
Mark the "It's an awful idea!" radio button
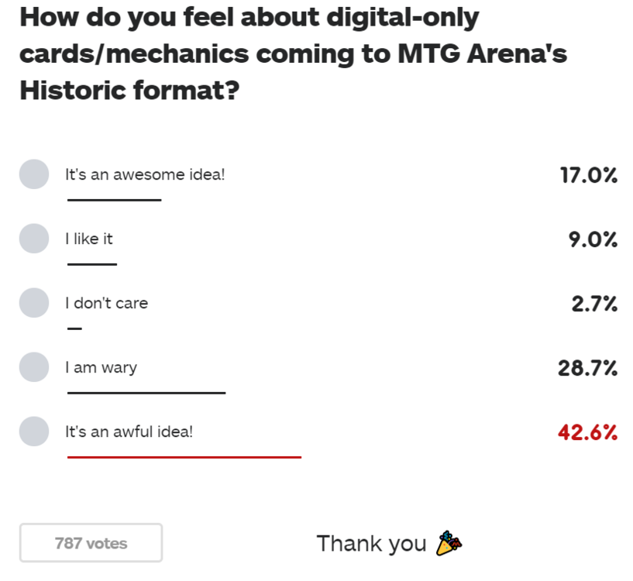(34, 431)
